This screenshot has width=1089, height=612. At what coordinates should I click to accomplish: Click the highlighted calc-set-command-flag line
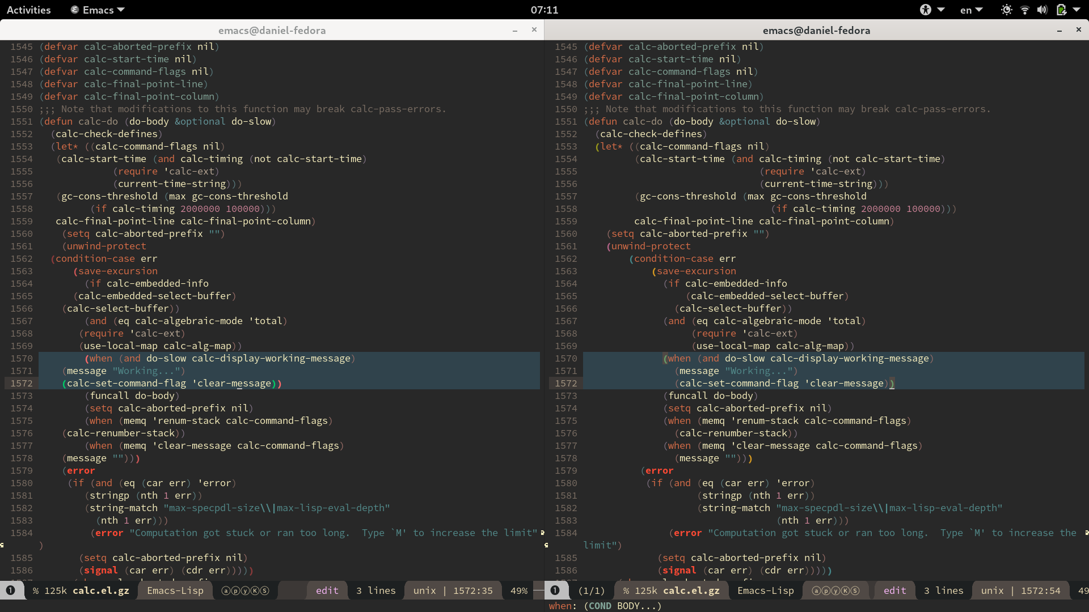[x=170, y=384]
